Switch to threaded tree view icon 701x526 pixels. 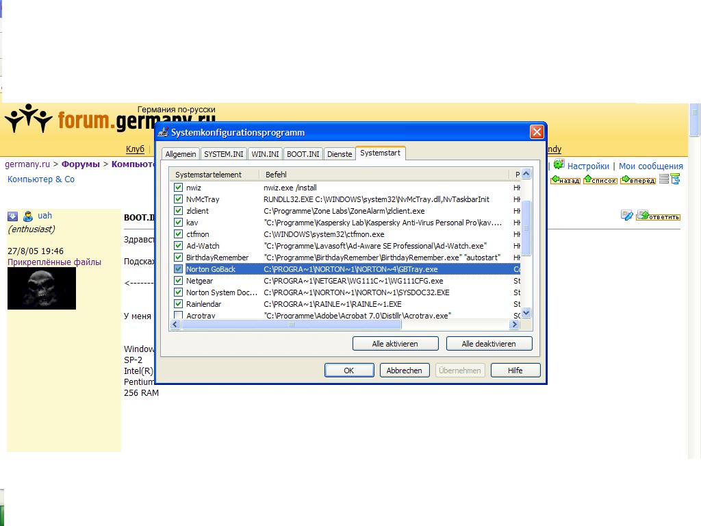coord(676,179)
